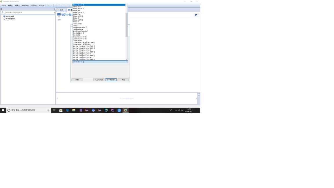Click the list's scroll-up arrow

click(126, 5)
